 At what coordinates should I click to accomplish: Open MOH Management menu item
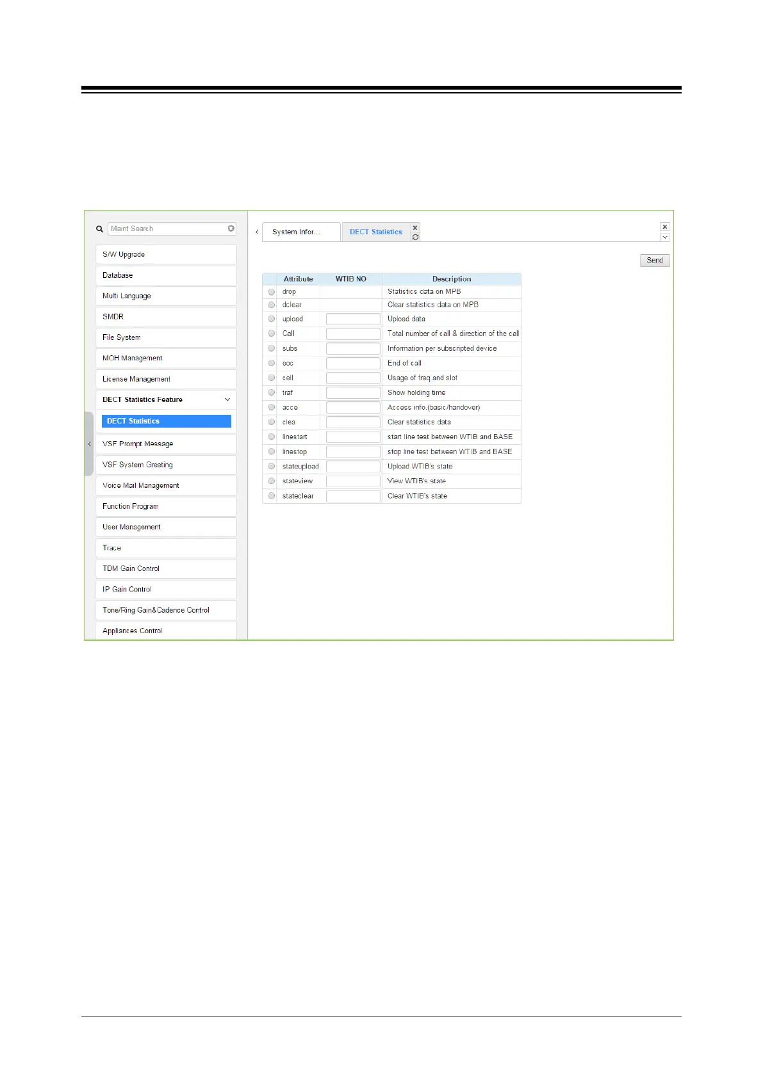tap(166, 358)
